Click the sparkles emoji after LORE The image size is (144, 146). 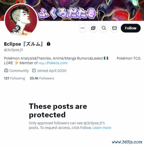[x=16, y=63]
